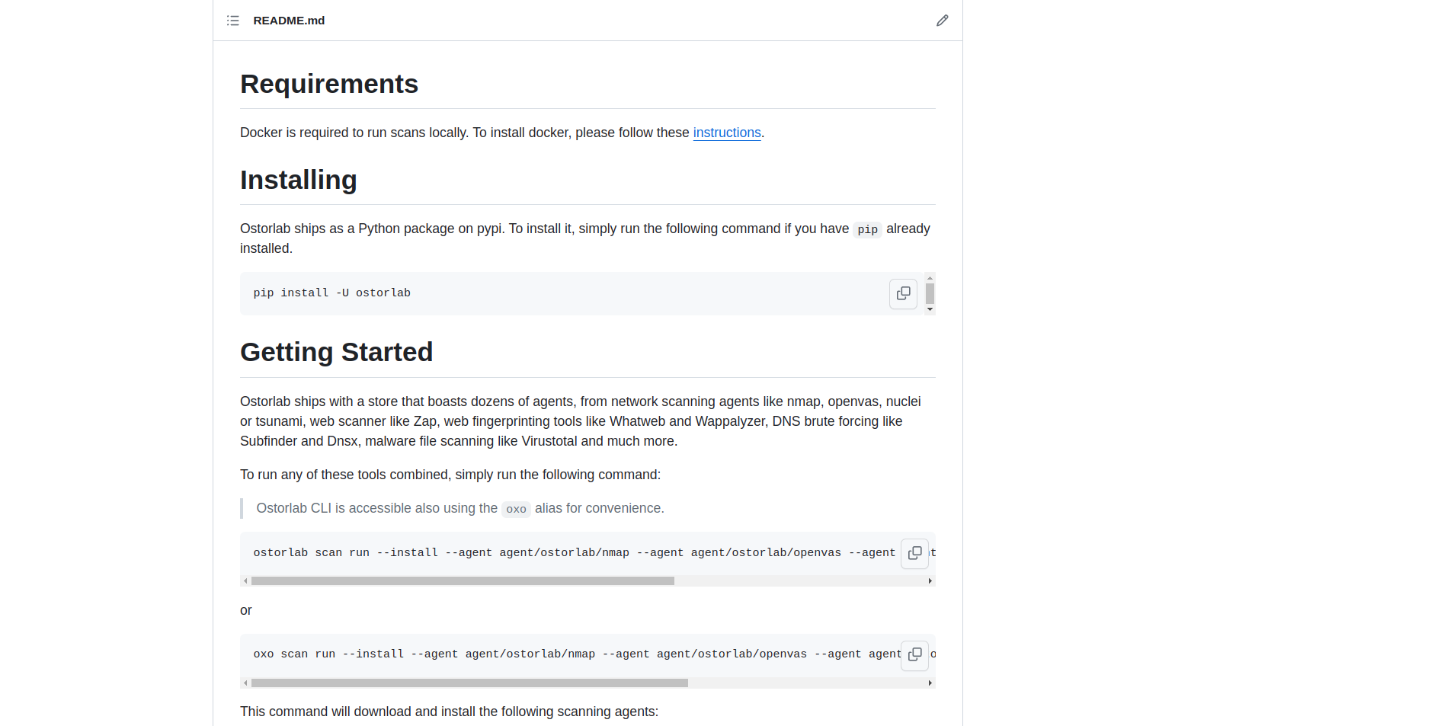Copy the oxo scan run command

point(914,654)
